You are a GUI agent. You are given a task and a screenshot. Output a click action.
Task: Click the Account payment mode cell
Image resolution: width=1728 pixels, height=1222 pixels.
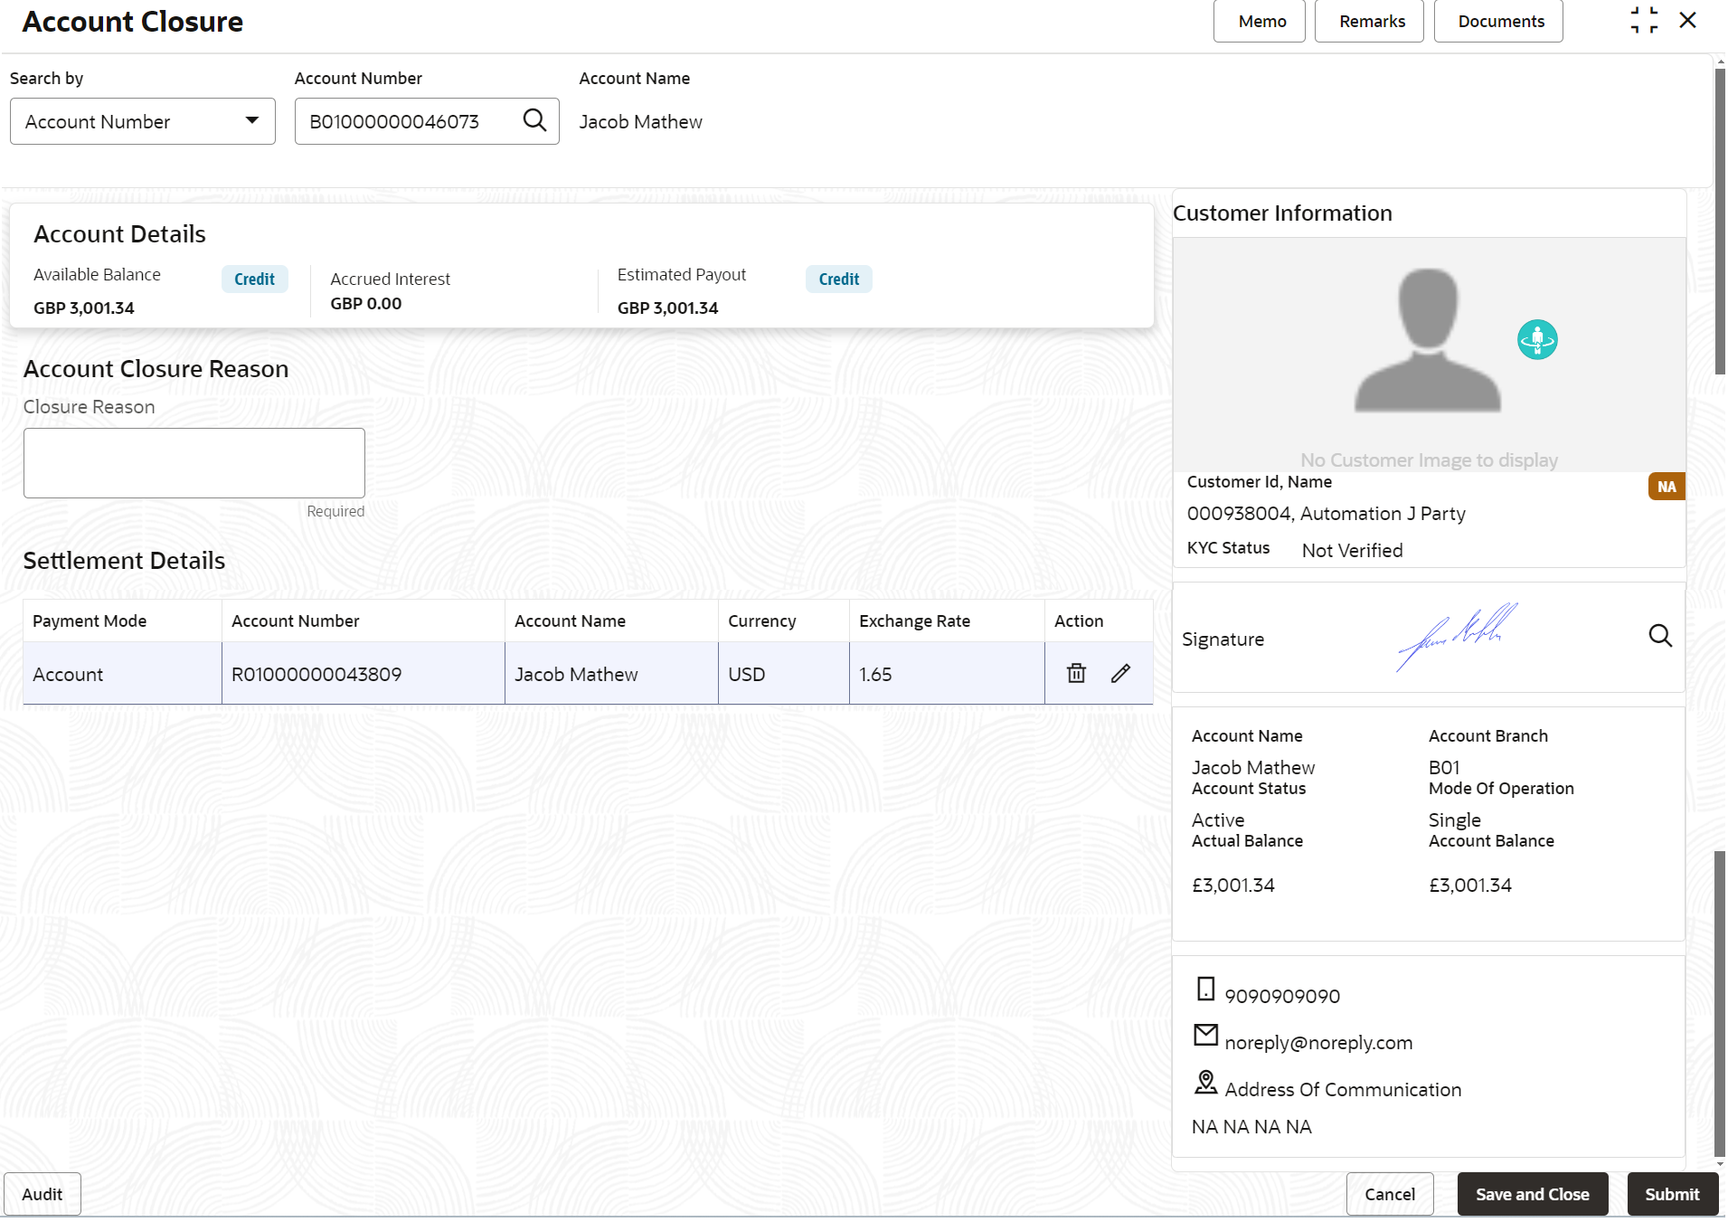122,674
